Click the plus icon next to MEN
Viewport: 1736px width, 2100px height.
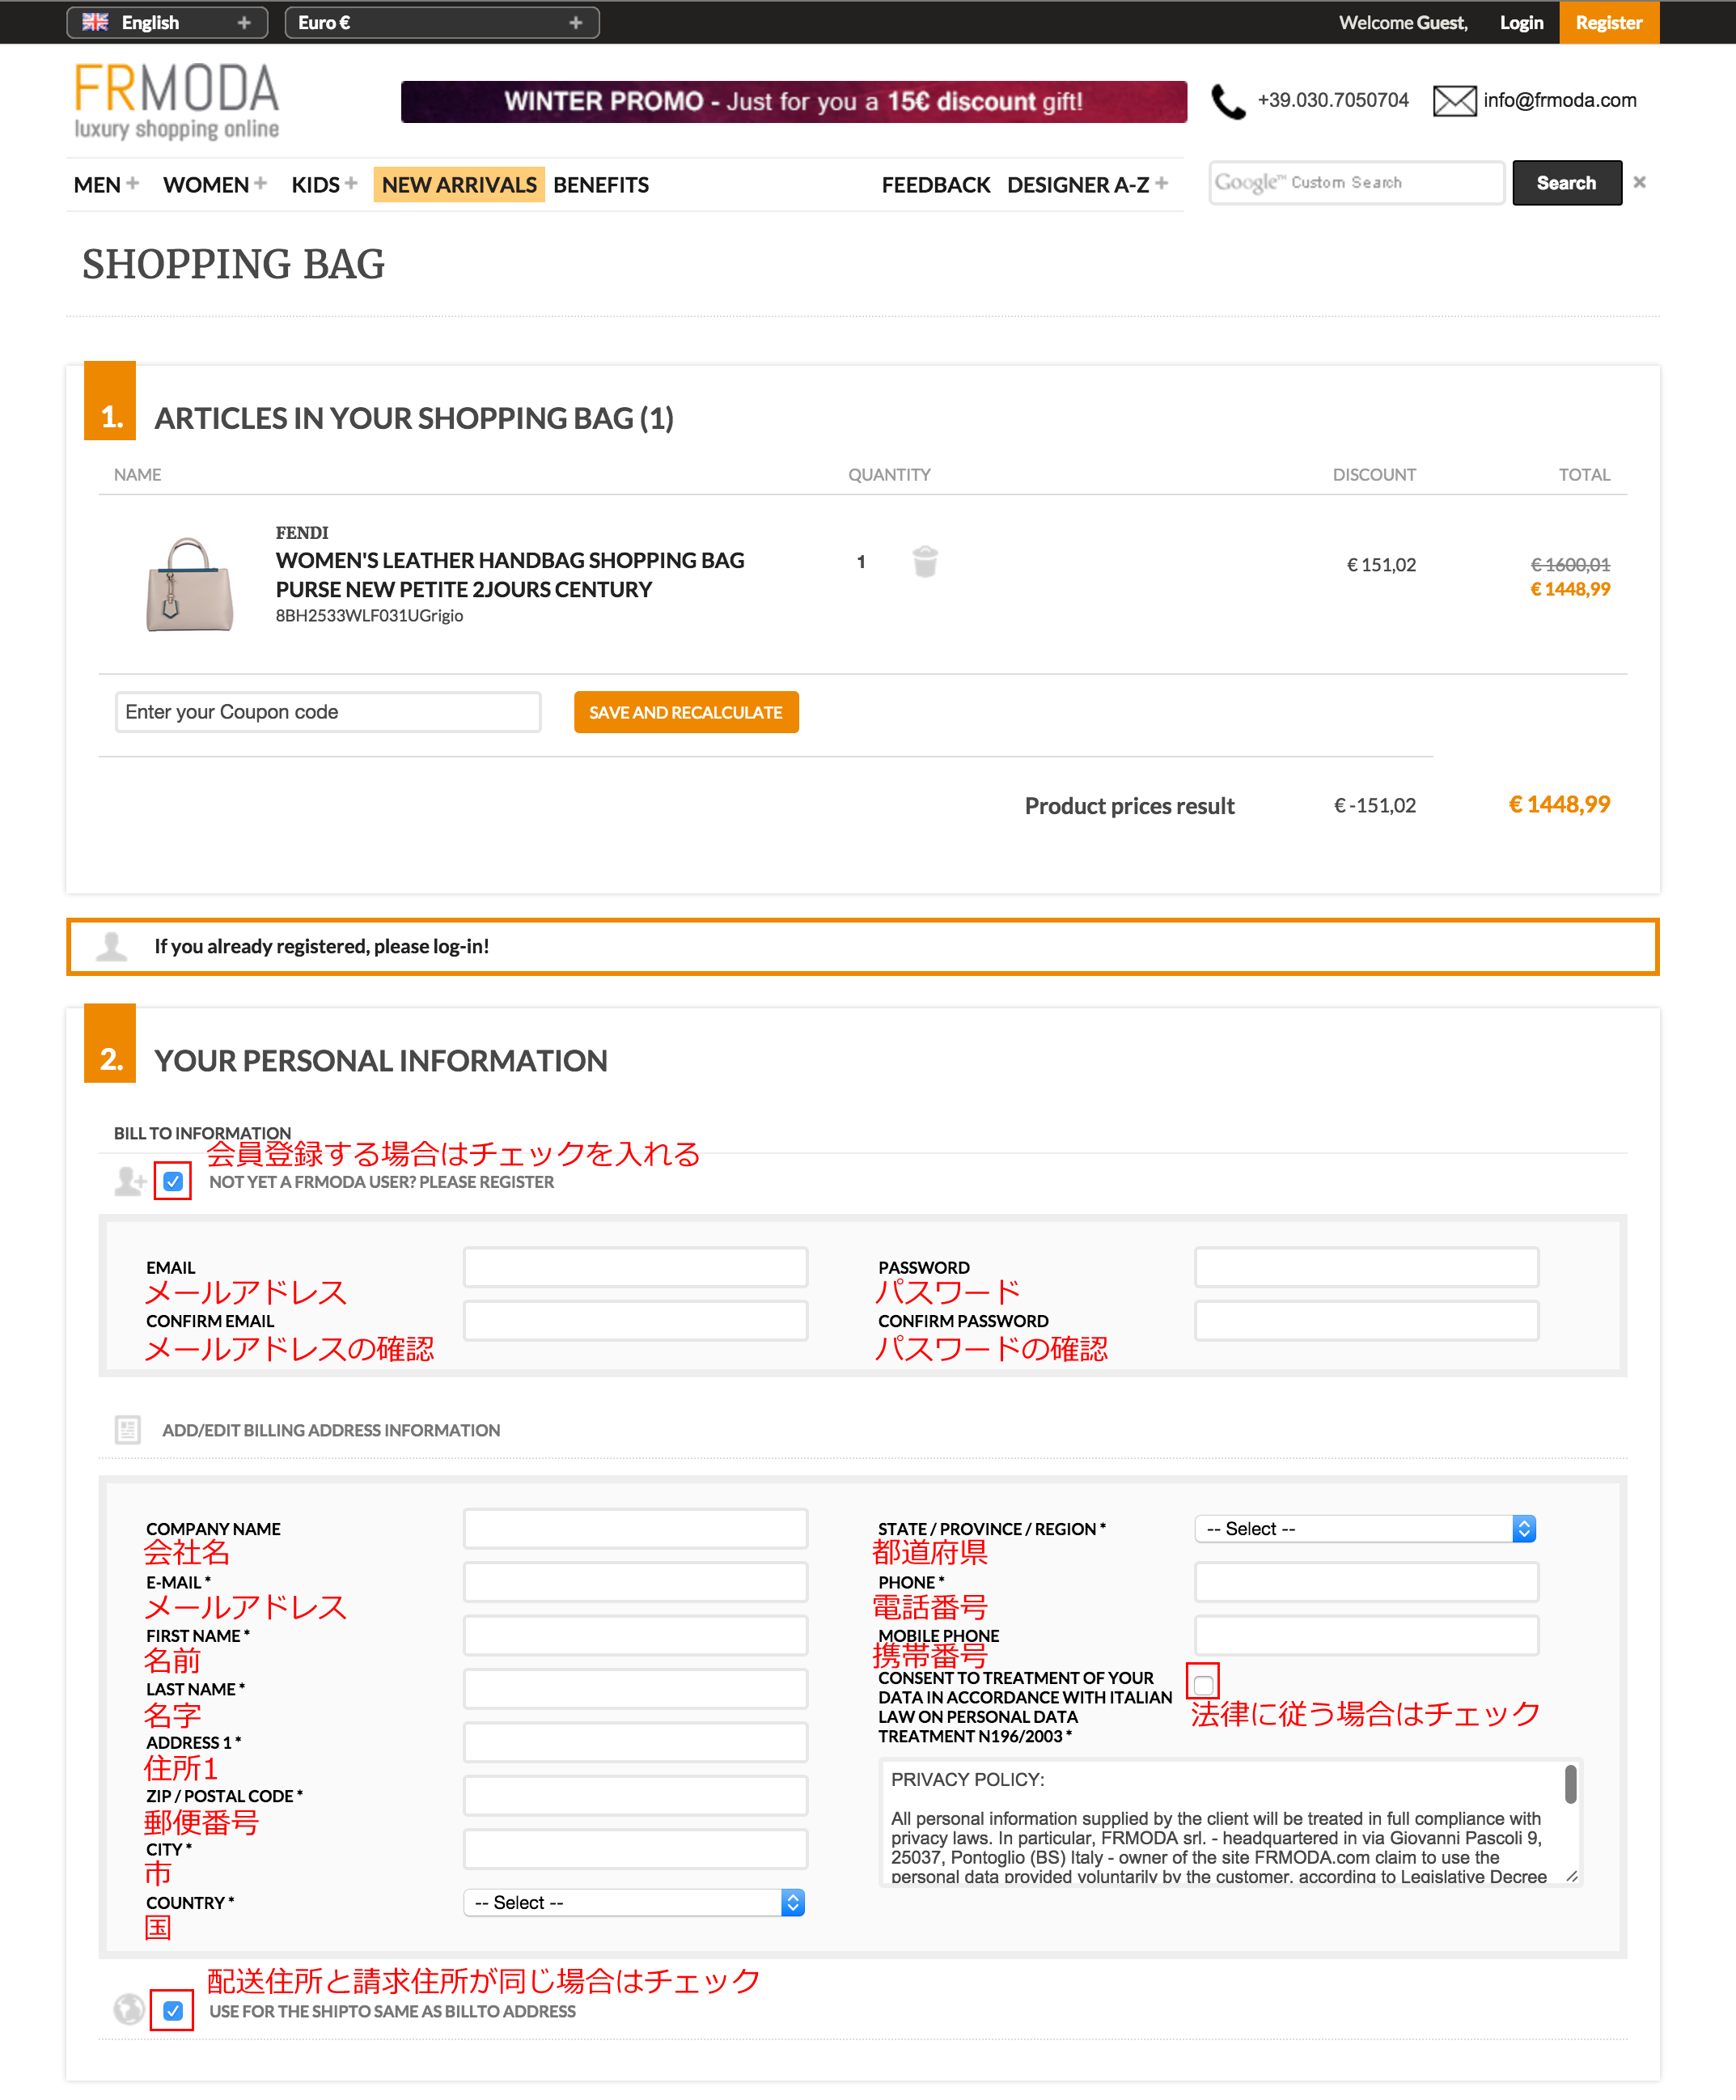132,184
